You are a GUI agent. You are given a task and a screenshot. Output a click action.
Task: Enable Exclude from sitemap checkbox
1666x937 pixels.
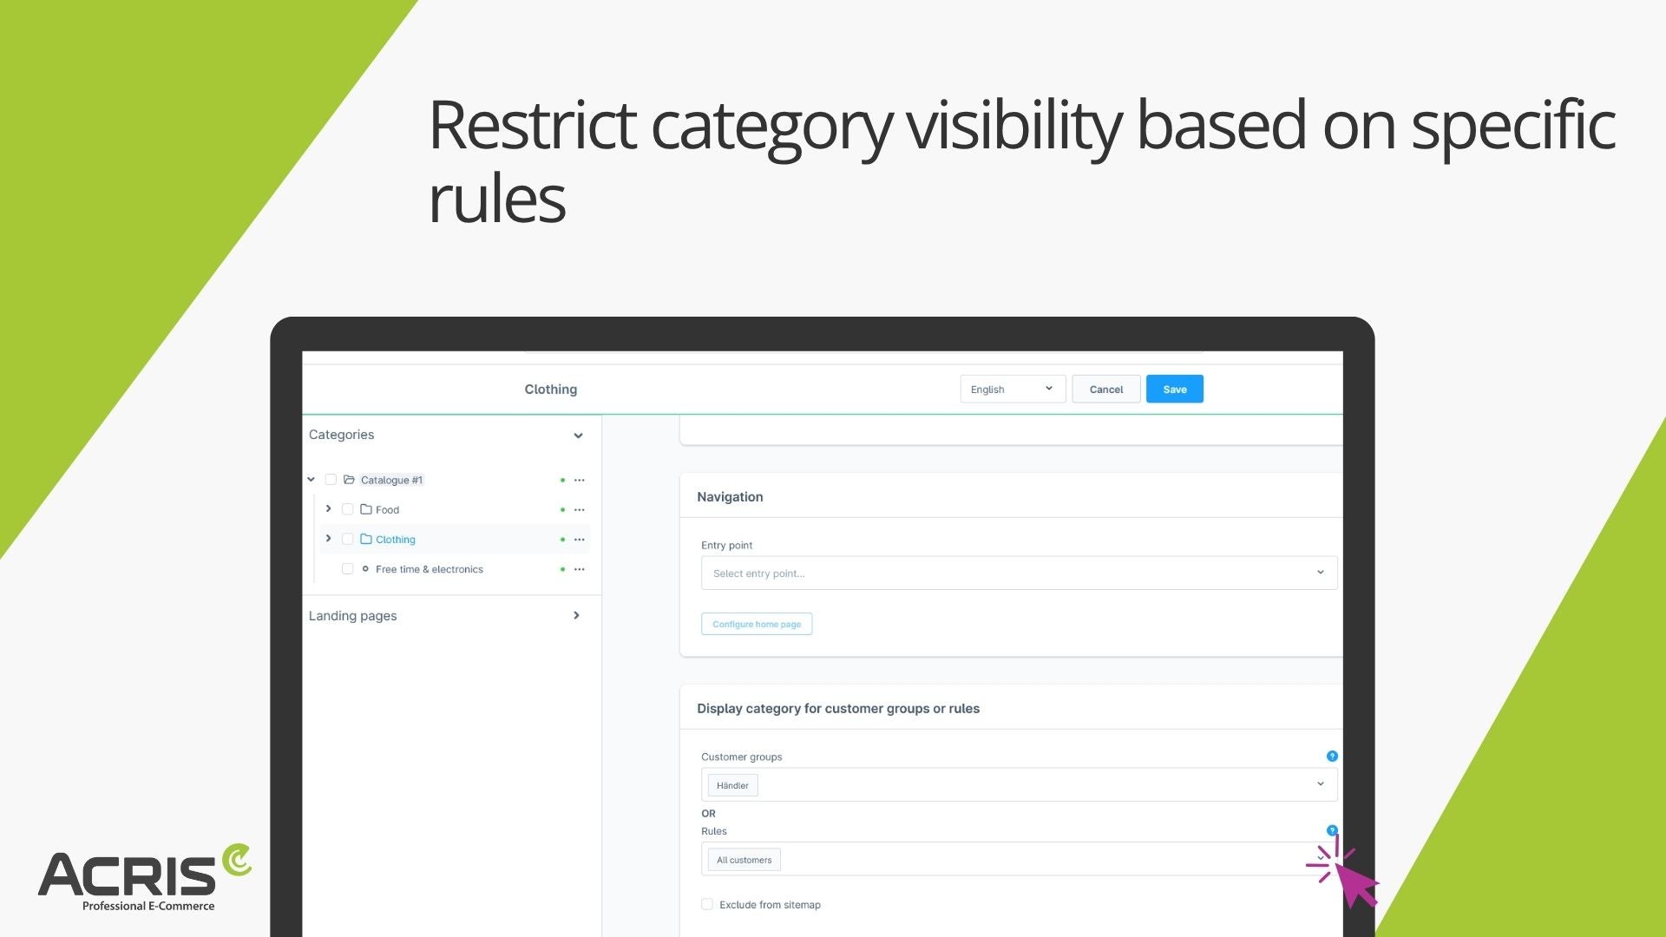pyautogui.click(x=707, y=904)
